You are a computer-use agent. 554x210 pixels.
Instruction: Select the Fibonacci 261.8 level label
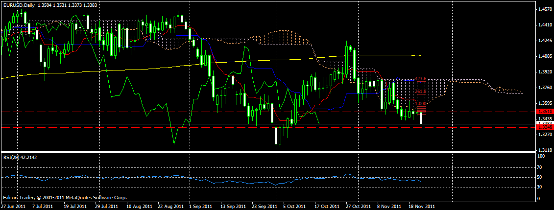tap(421, 92)
